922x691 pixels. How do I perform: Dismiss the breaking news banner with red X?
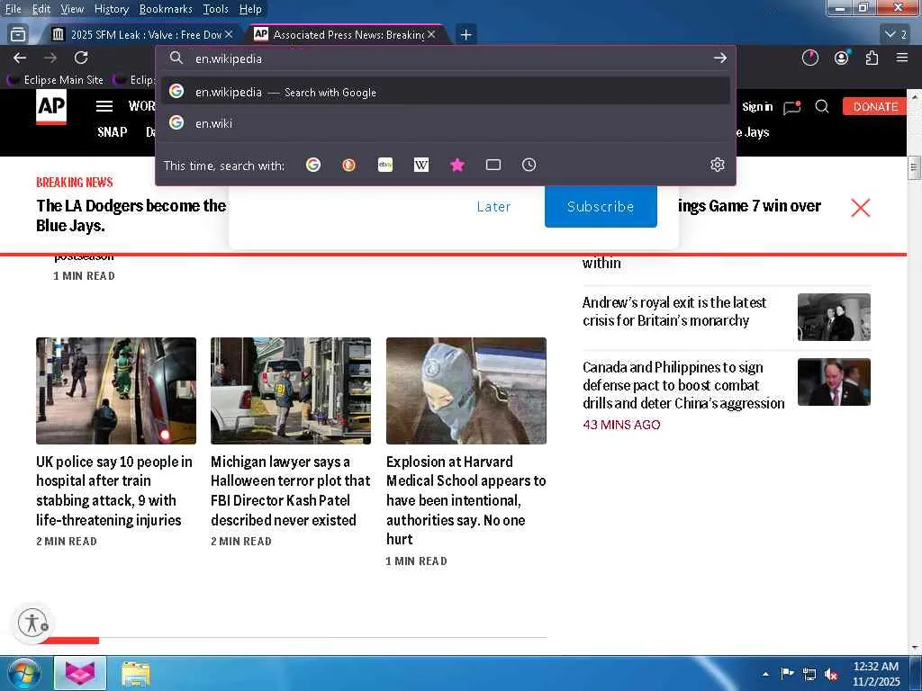click(860, 208)
